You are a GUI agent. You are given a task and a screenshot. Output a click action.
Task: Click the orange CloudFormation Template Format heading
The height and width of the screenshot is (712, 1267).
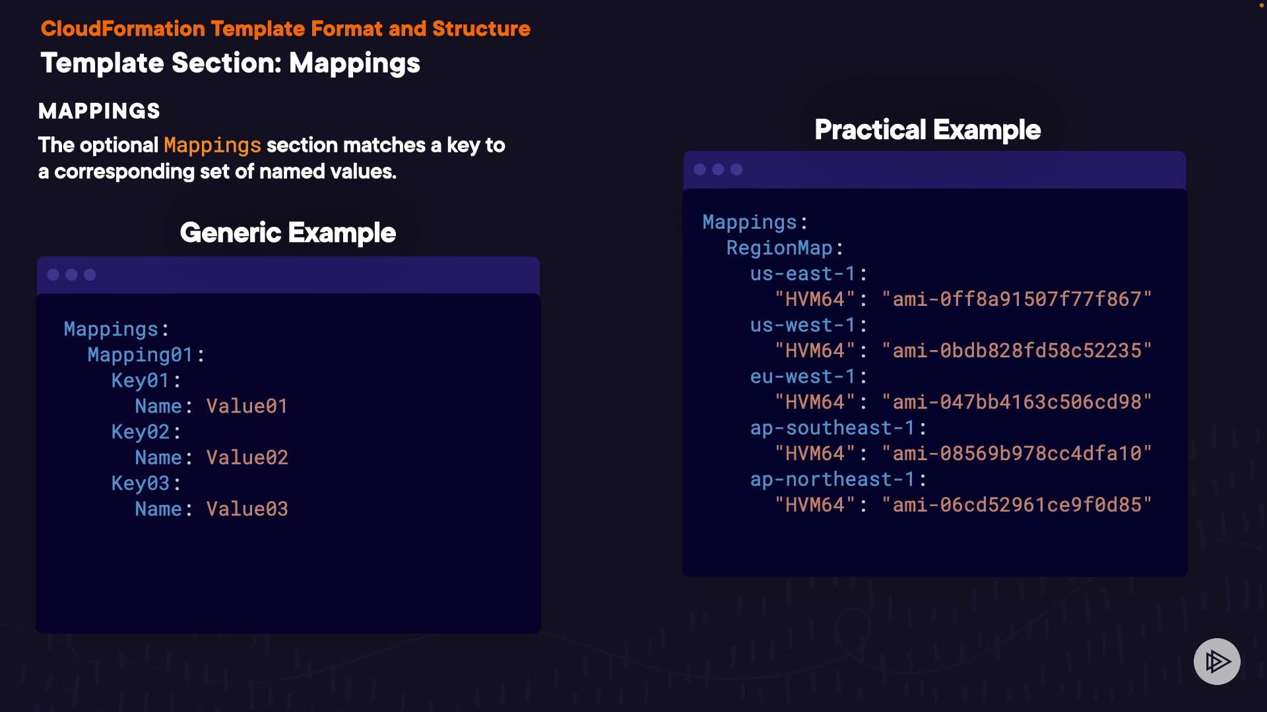tap(285, 29)
